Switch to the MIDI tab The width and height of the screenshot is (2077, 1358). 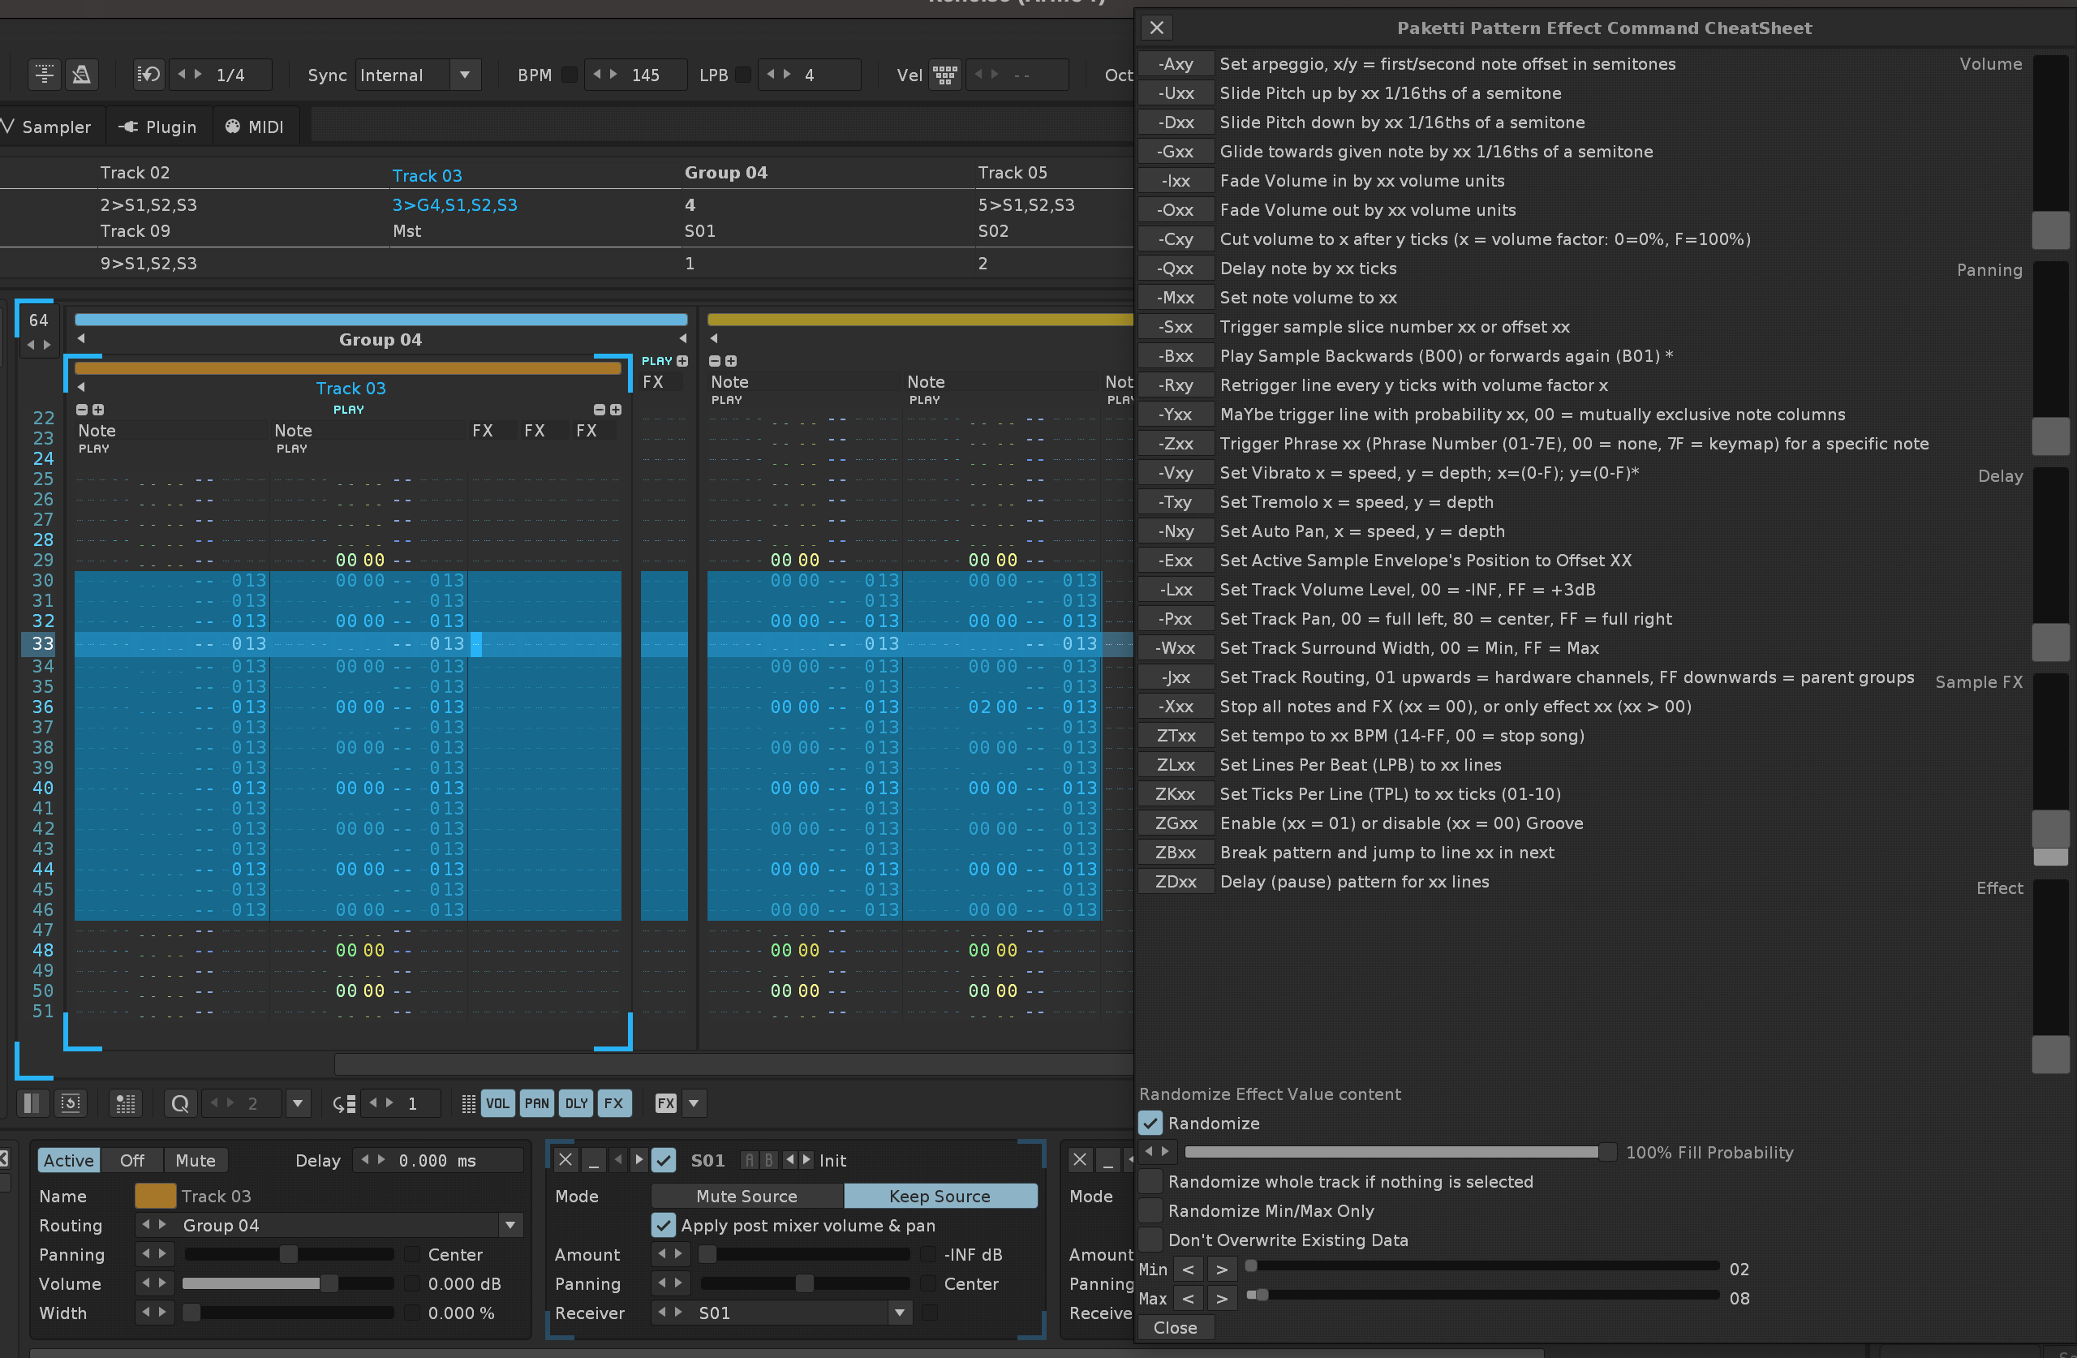(255, 127)
